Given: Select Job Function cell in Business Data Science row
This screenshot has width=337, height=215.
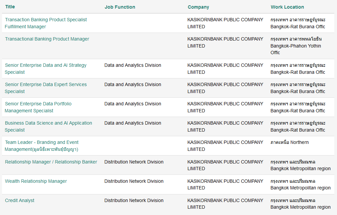Looking at the screenshot, I should [133, 123].
